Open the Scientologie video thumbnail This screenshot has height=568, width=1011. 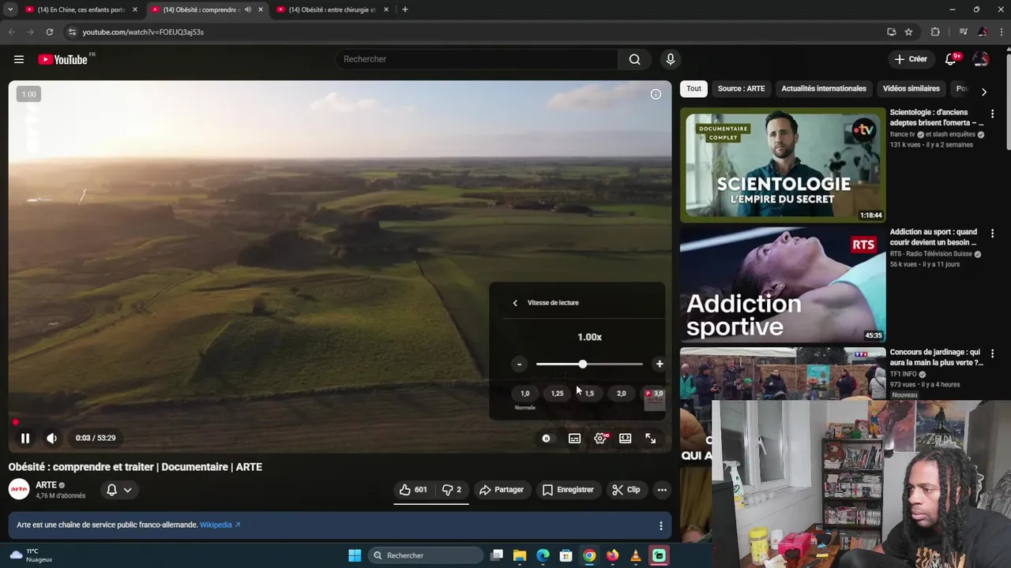pyautogui.click(x=783, y=164)
